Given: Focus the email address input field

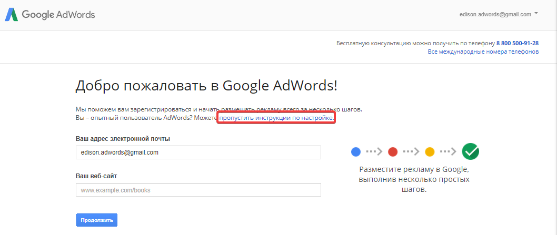Looking at the screenshot, I should 198,152.
